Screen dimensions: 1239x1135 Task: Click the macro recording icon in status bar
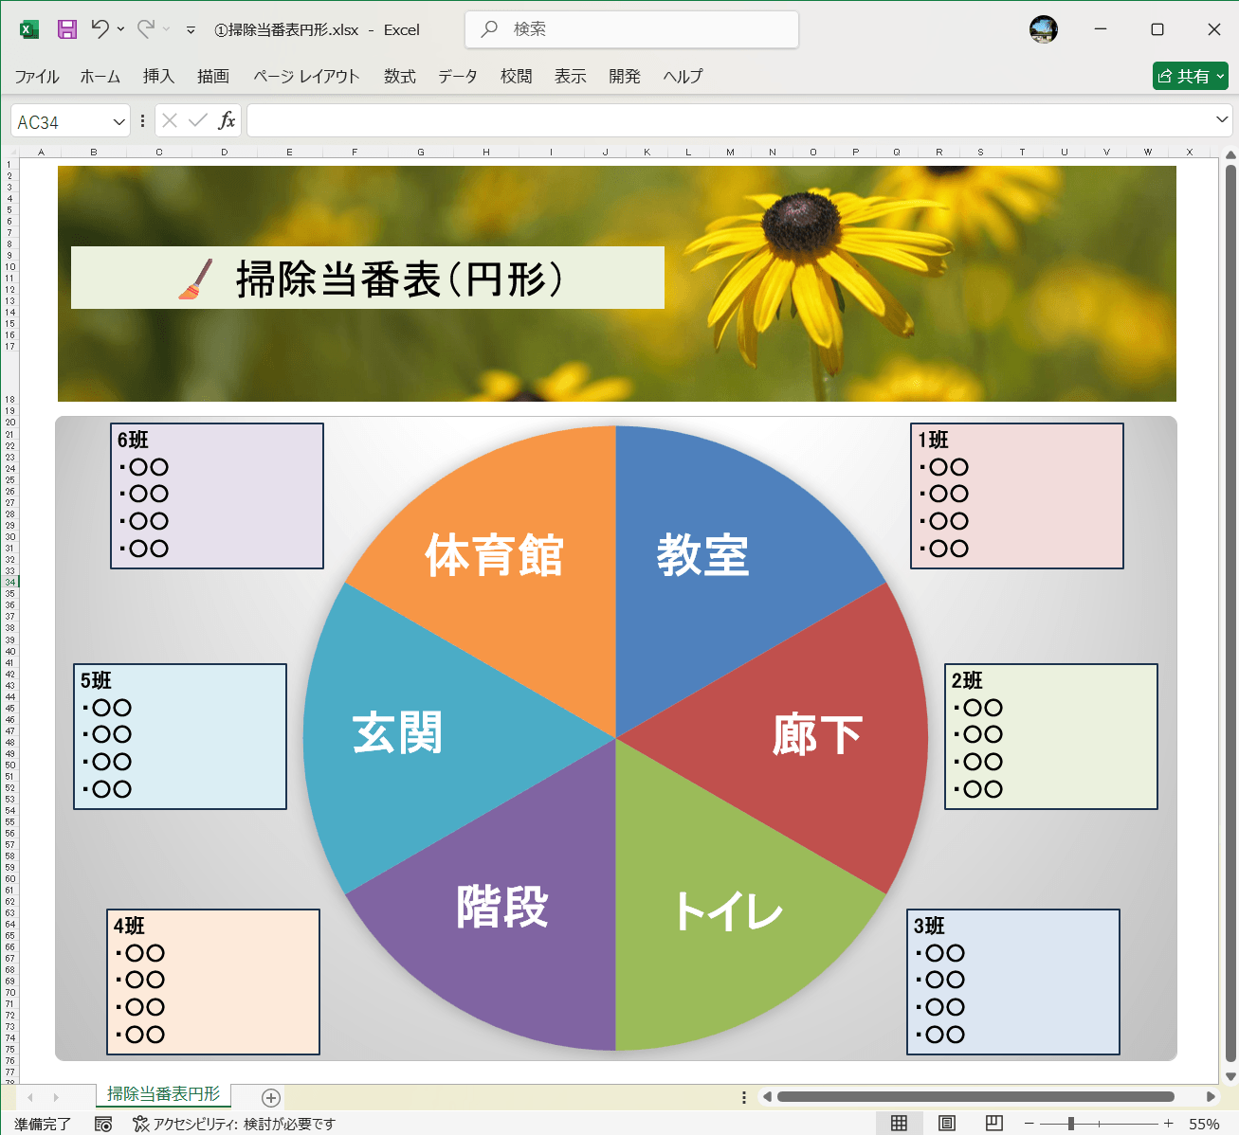pos(104,1124)
